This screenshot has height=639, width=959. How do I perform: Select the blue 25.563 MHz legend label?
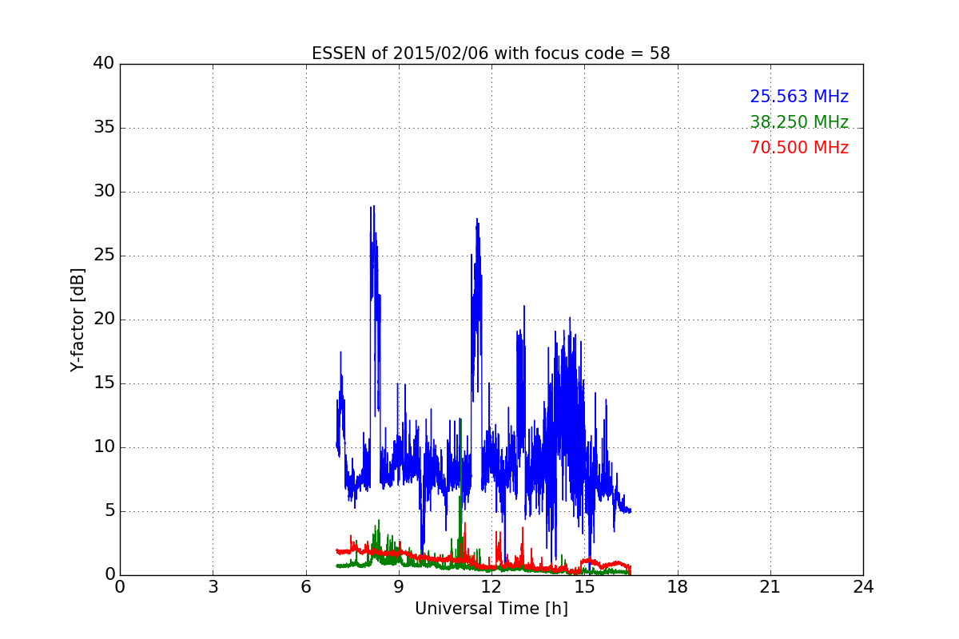[x=799, y=97]
